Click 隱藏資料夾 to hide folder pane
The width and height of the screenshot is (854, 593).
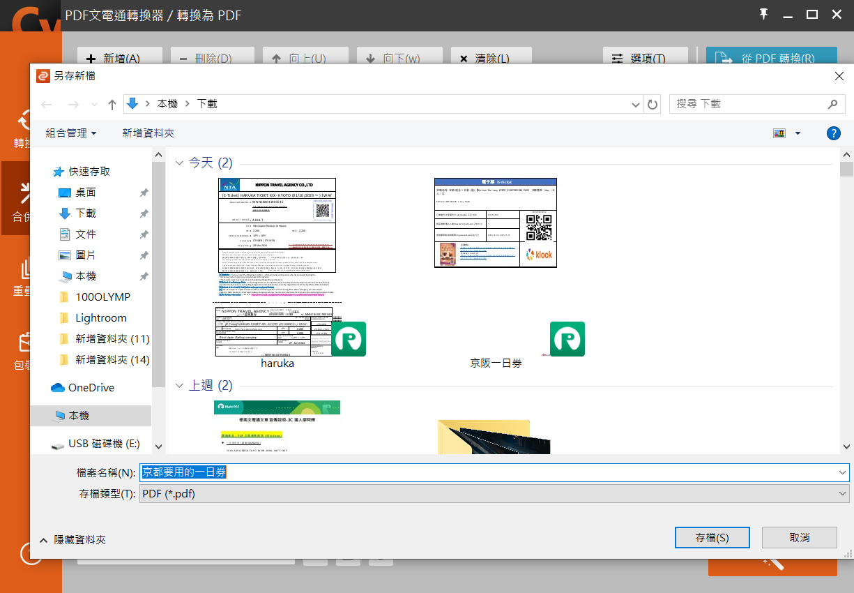pyautogui.click(x=73, y=539)
